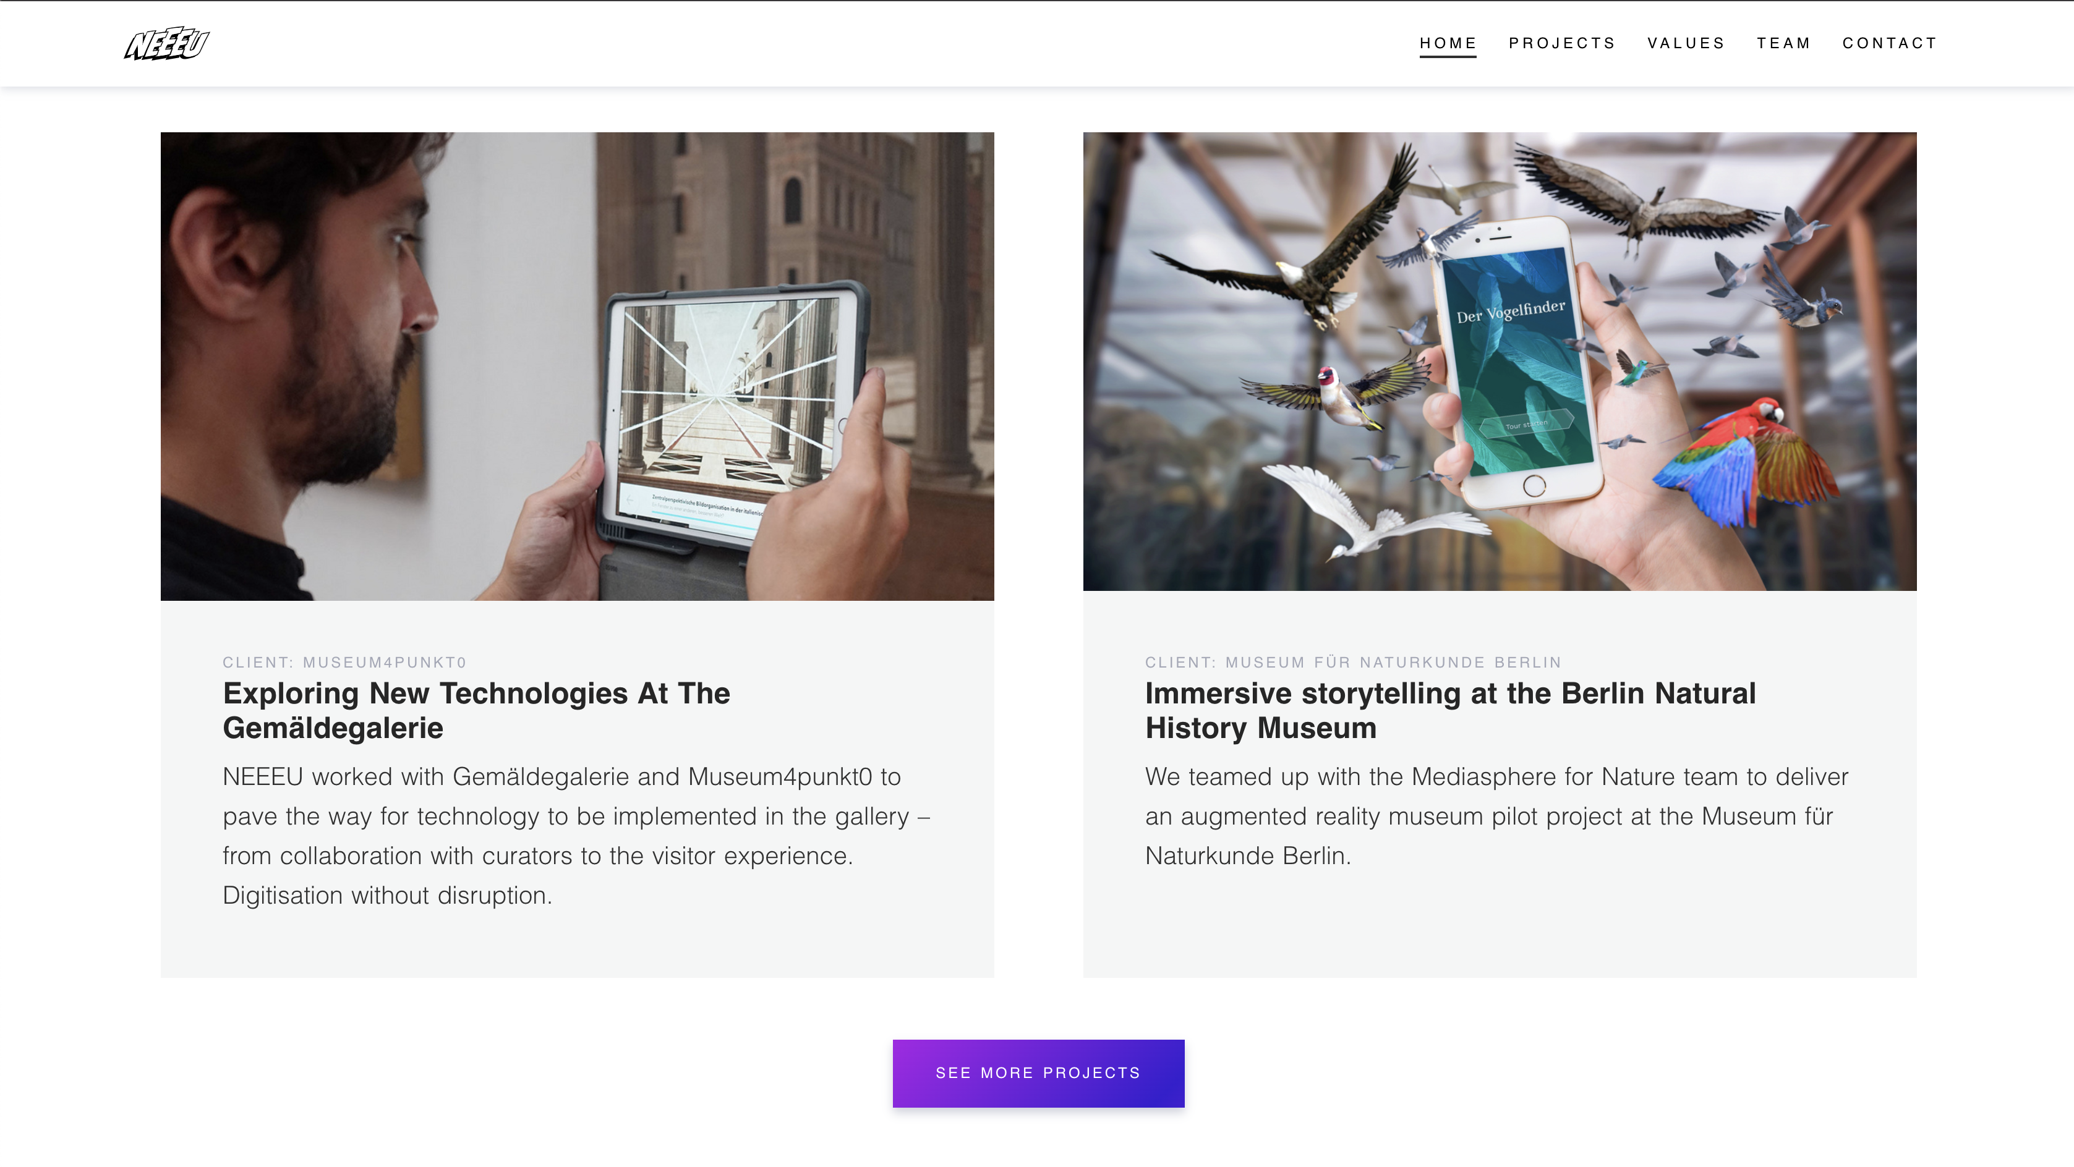Click the NEEEU logo
Screen dimensions: 2074x1167
point(167,43)
